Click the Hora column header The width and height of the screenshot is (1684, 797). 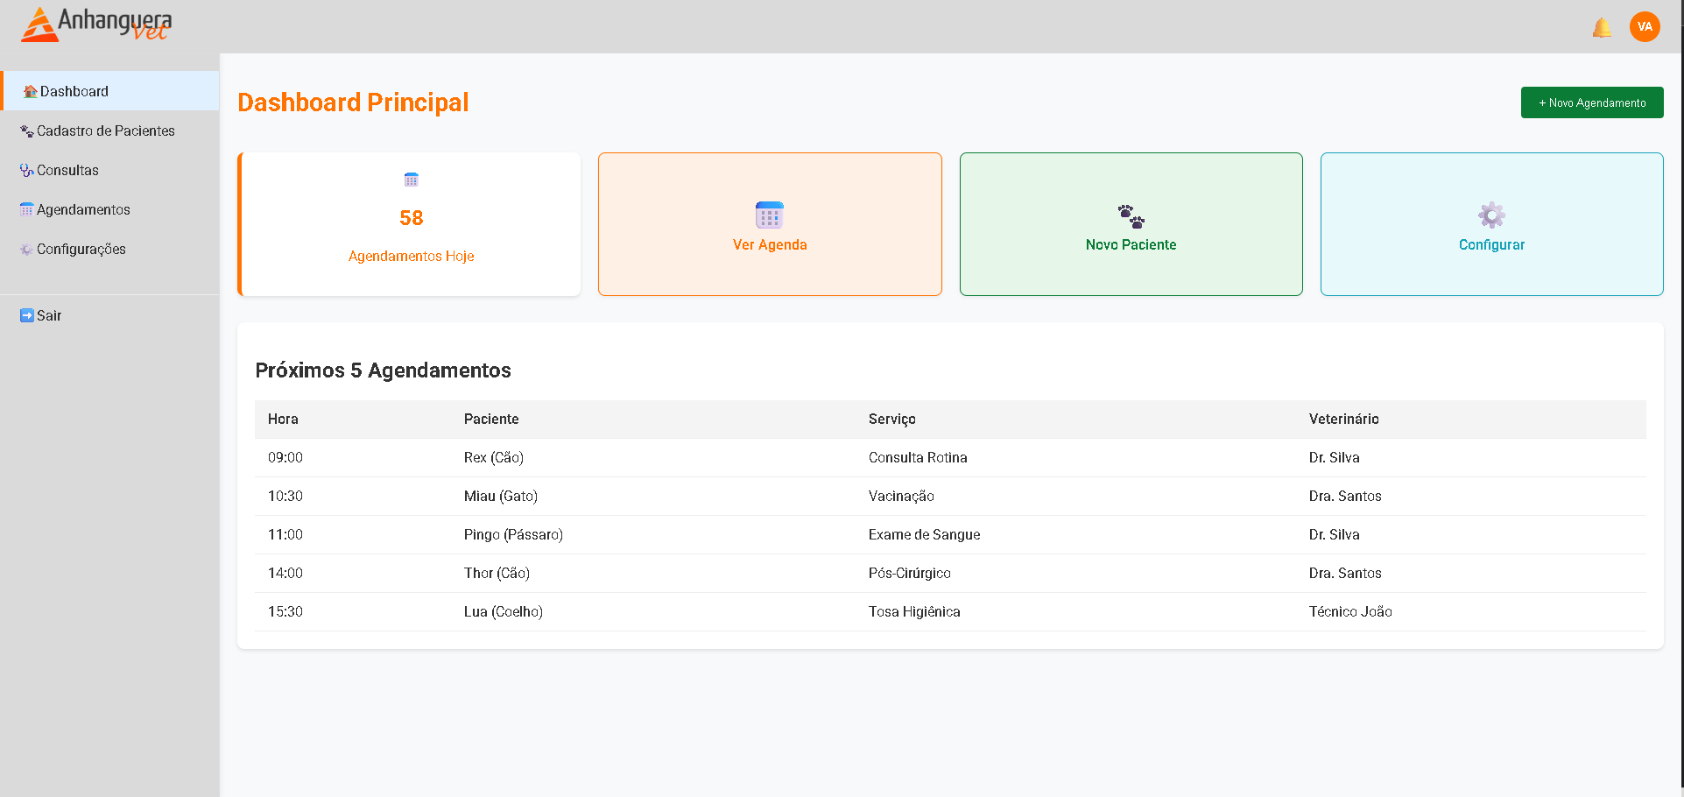pyautogui.click(x=283, y=420)
